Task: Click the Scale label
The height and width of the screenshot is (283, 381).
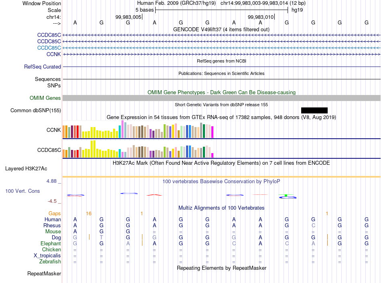Action: point(54,10)
